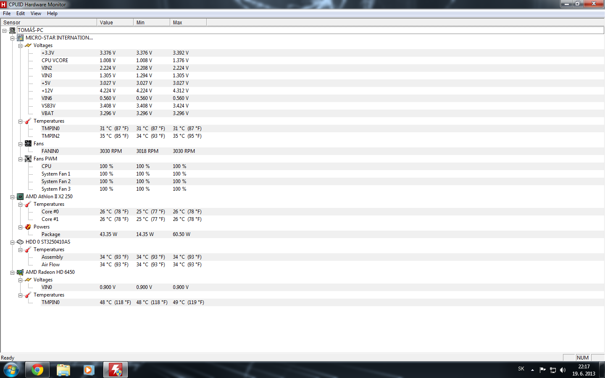605x378 pixels.
Task: Collapse the Fans group
Action: (x=20, y=144)
